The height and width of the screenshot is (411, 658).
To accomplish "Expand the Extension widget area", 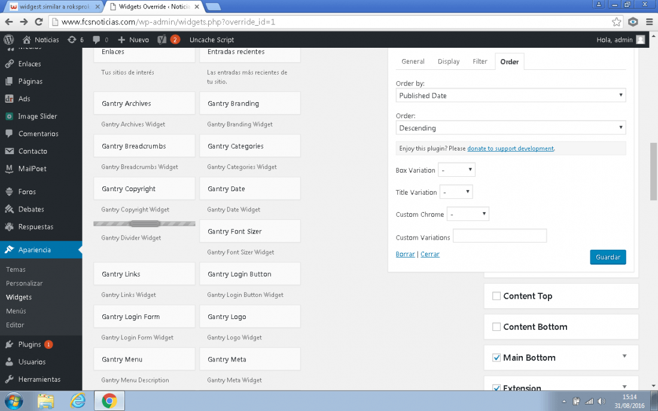I will (625, 387).
